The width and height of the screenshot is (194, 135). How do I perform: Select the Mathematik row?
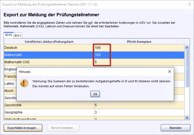[x=94, y=55]
